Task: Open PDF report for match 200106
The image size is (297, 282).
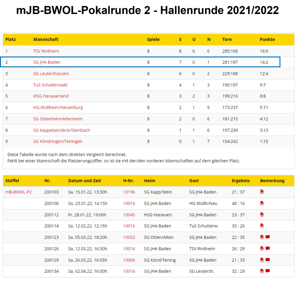Action: pos(262,203)
